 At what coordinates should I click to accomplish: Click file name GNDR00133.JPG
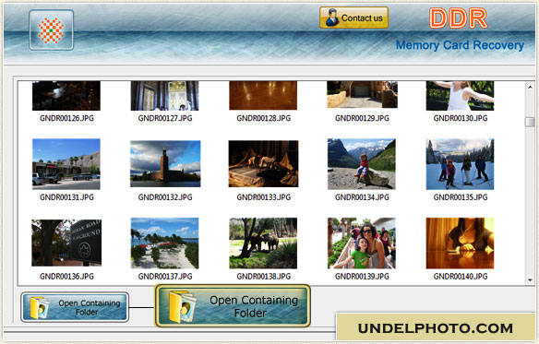(264, 197)
